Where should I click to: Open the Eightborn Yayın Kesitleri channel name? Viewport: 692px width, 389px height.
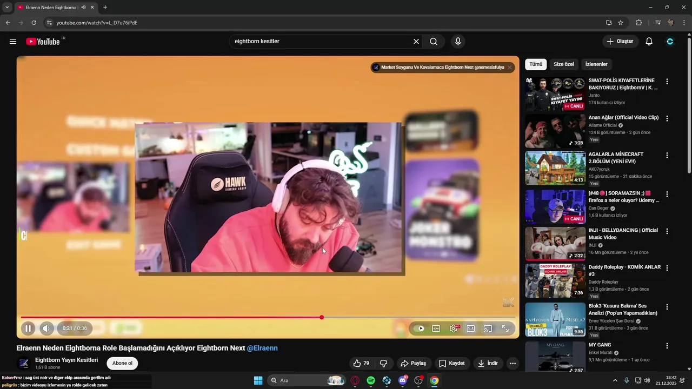point(66,360)
